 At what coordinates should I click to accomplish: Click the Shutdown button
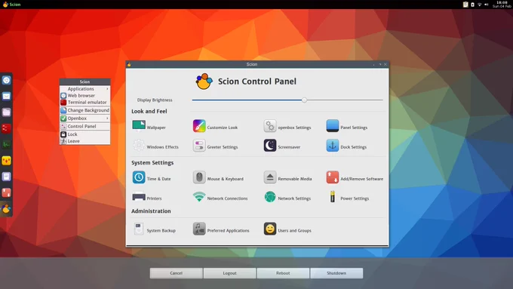pyautogui.click(x=336, y=273)
